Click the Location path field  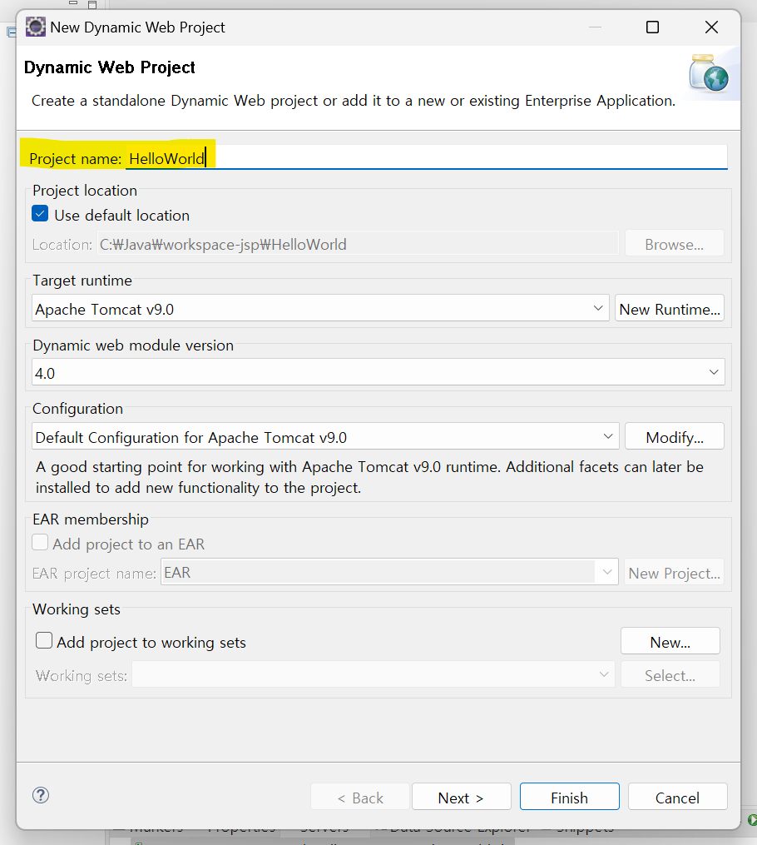(358, 244)
